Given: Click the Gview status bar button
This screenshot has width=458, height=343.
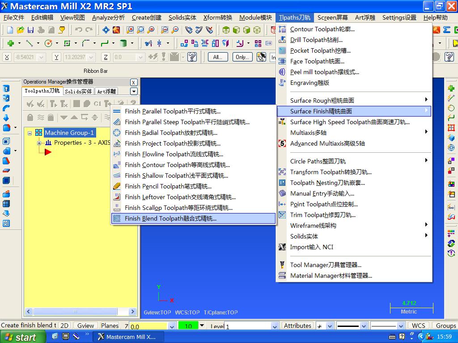Looking at the screenshot, I should (85, 326).
